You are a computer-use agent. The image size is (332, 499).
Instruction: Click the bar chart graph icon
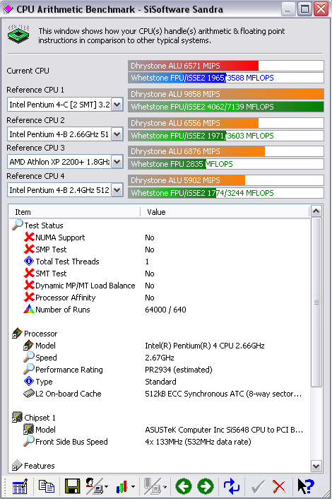[121, 486]
